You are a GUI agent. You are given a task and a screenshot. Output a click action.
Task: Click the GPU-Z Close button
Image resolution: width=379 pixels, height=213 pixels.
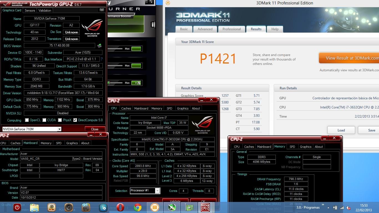95,129
